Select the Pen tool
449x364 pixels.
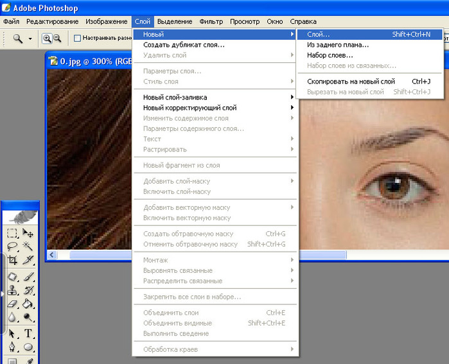pos(12,347)
